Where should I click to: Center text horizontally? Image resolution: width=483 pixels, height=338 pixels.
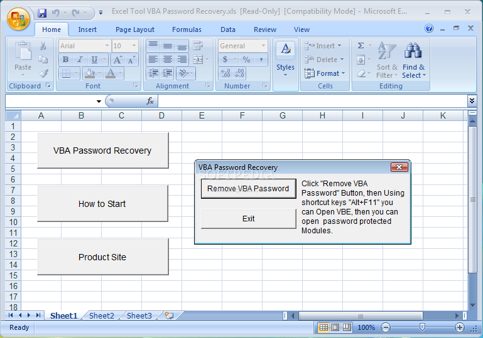coord(167,60)
